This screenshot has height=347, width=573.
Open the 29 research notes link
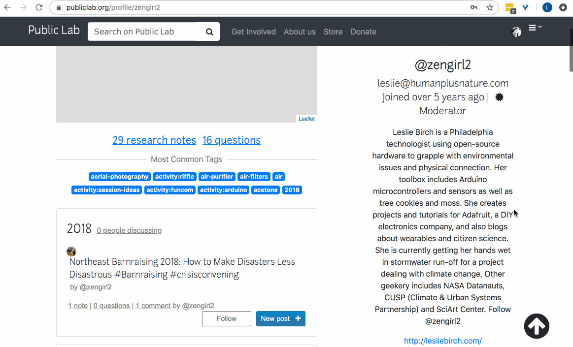click(154, 140)
